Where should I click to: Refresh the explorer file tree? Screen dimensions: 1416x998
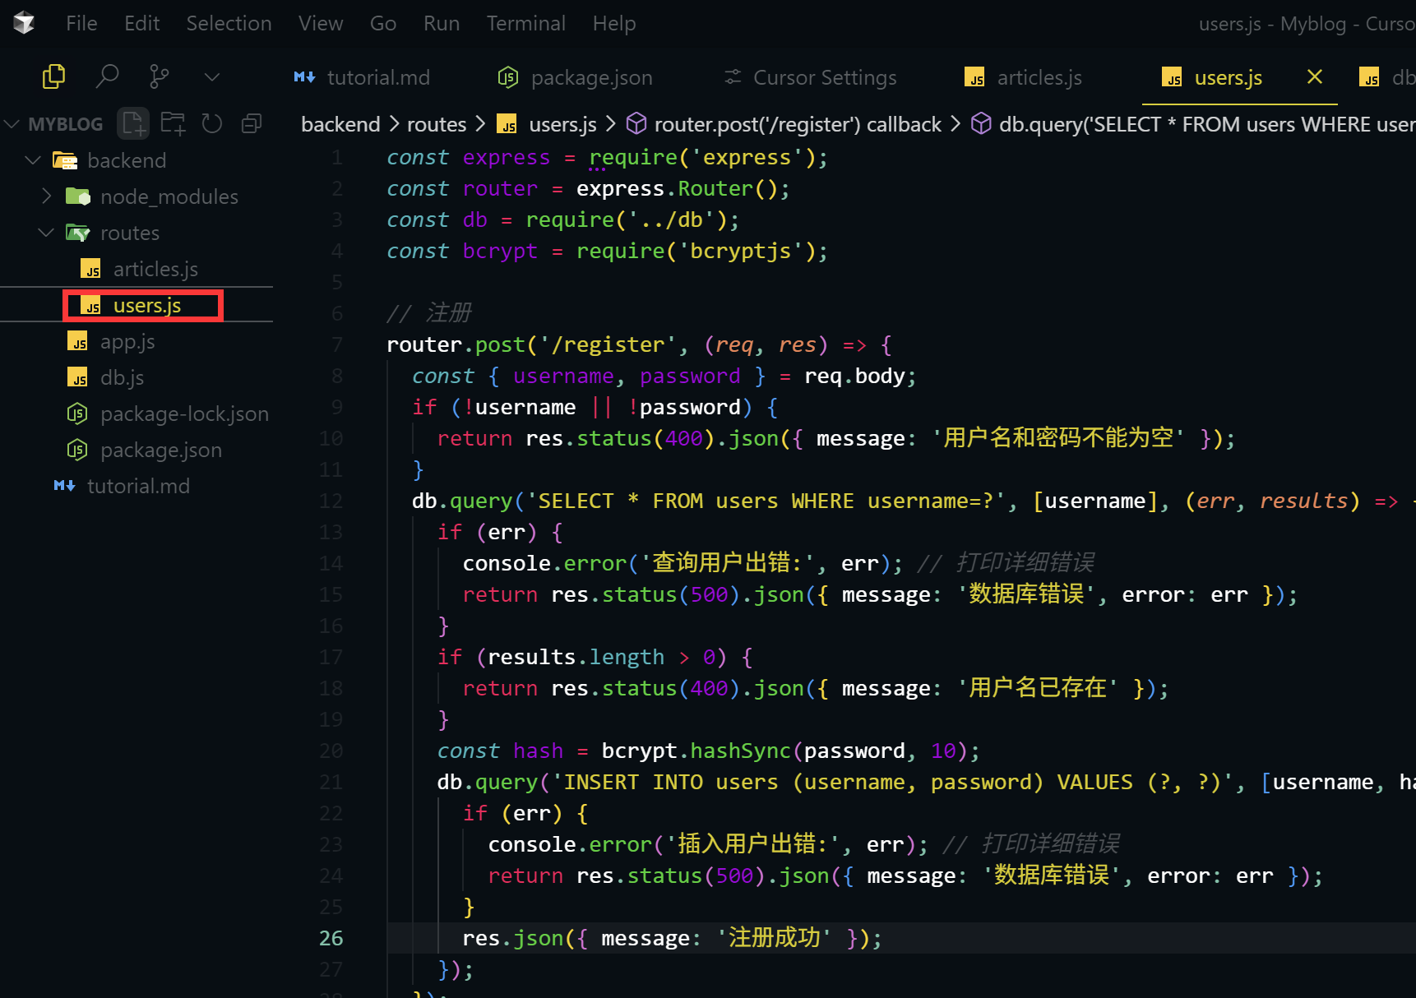(x=212, y=123)
